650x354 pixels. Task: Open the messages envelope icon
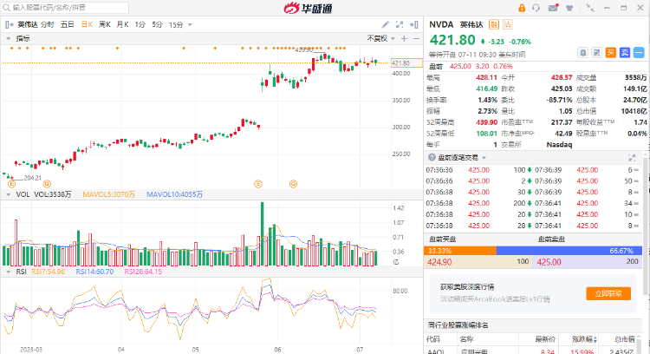coord(553,8)
